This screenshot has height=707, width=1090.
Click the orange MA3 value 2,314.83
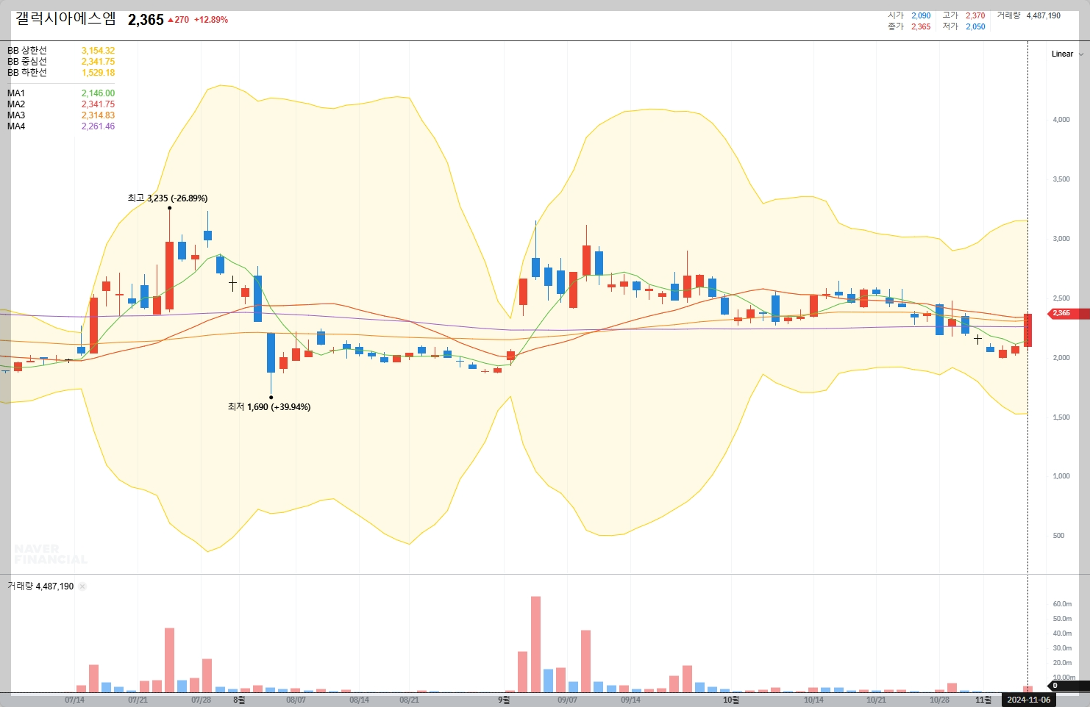click(98, 115)
